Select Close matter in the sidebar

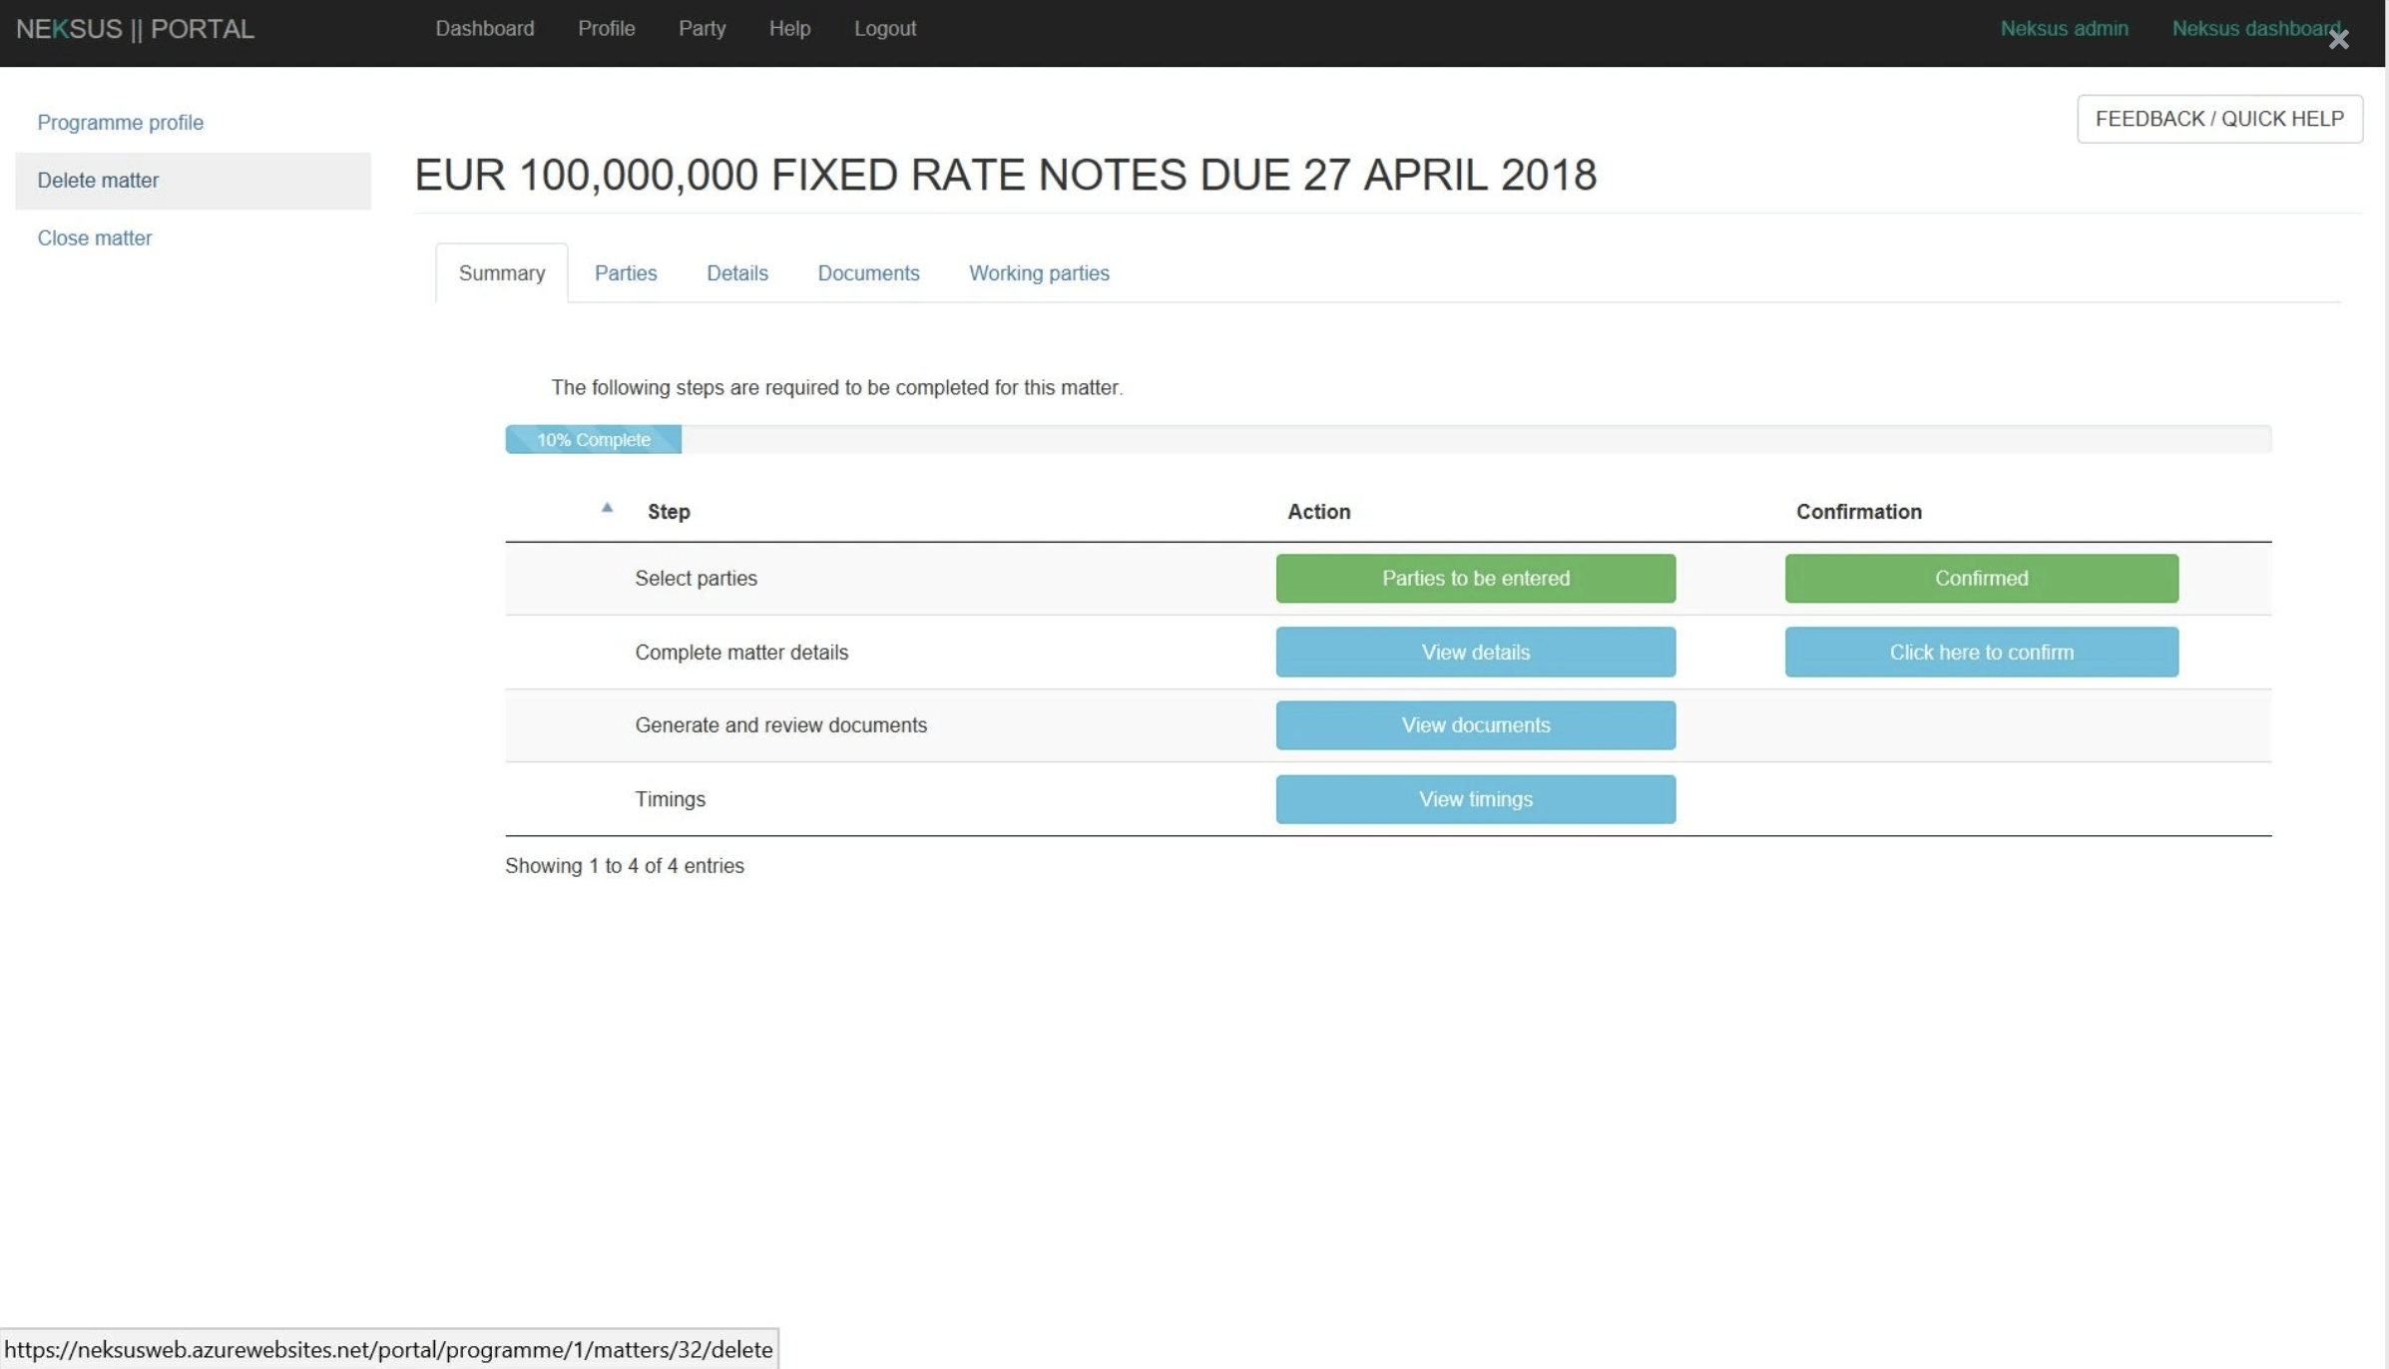[95, 238]
